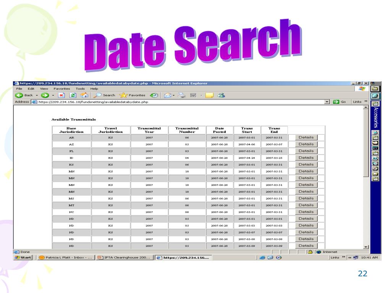Image resolution: width=391 pixels, height=293 pixels.
Task: Click Details button for ID row
Action: (306, 158)
